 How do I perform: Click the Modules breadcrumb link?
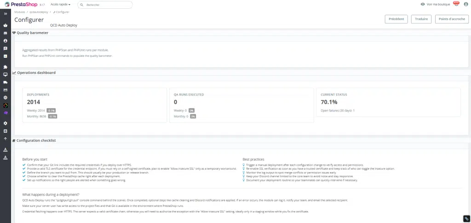(x=19, y=12)
